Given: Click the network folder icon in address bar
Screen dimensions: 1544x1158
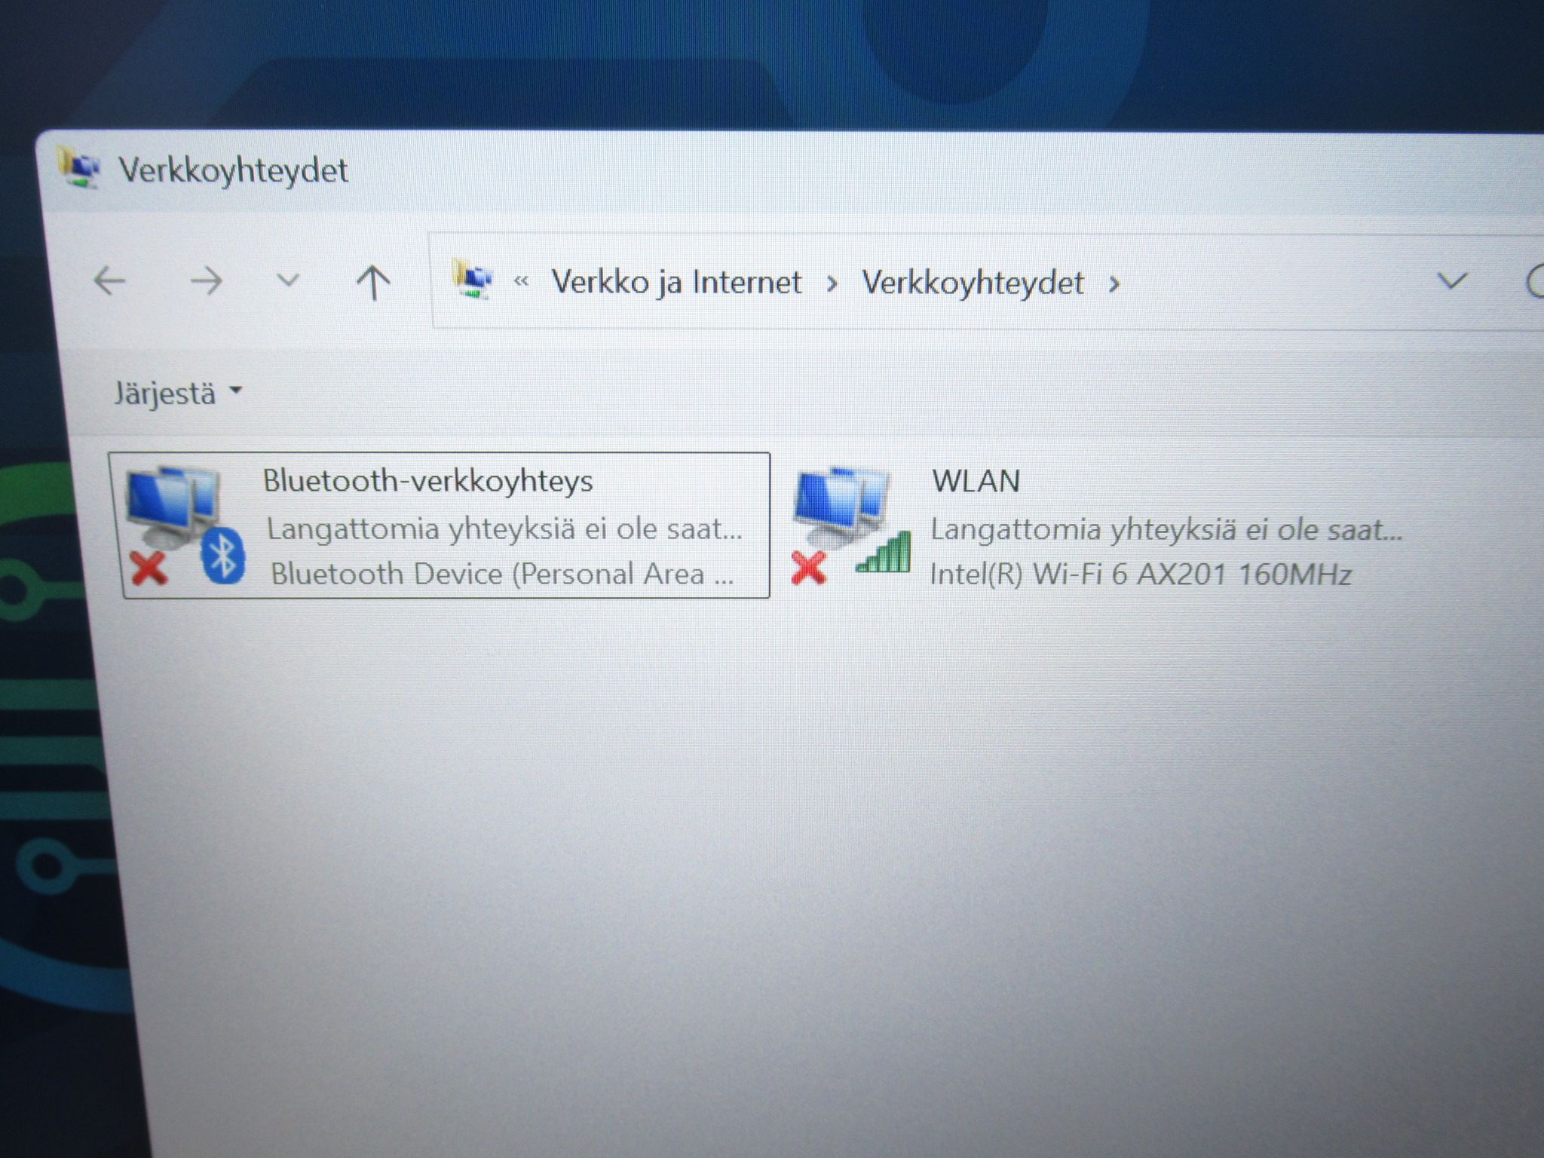Looking at the screenshot, I should 472,279.
